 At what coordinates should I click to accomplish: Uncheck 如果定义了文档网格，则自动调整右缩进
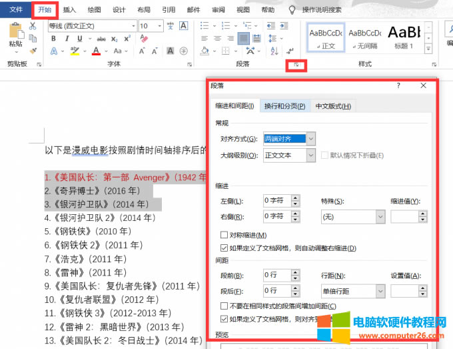click(x=224, y=248)
